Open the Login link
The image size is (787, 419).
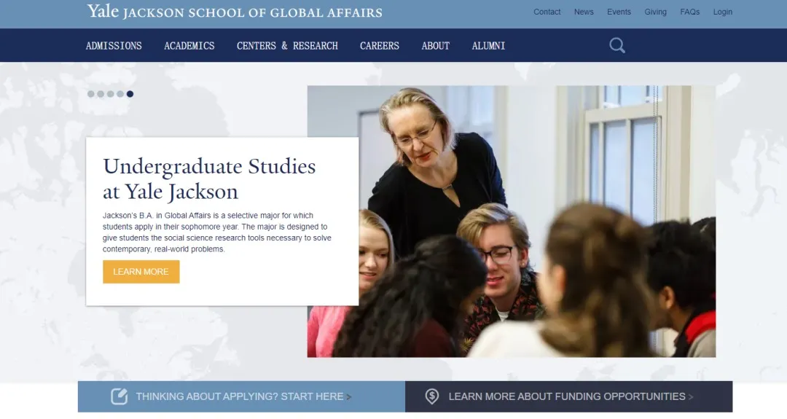(722, 12)
